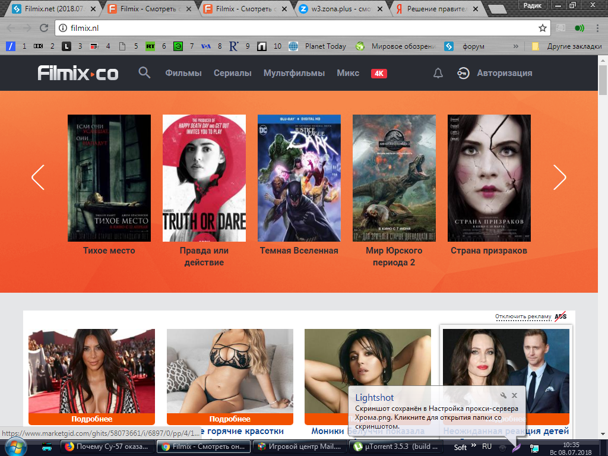This screenshot has height=456, width=608.
Task: Open the Planet Today bookmark
Action: point(325,46)
